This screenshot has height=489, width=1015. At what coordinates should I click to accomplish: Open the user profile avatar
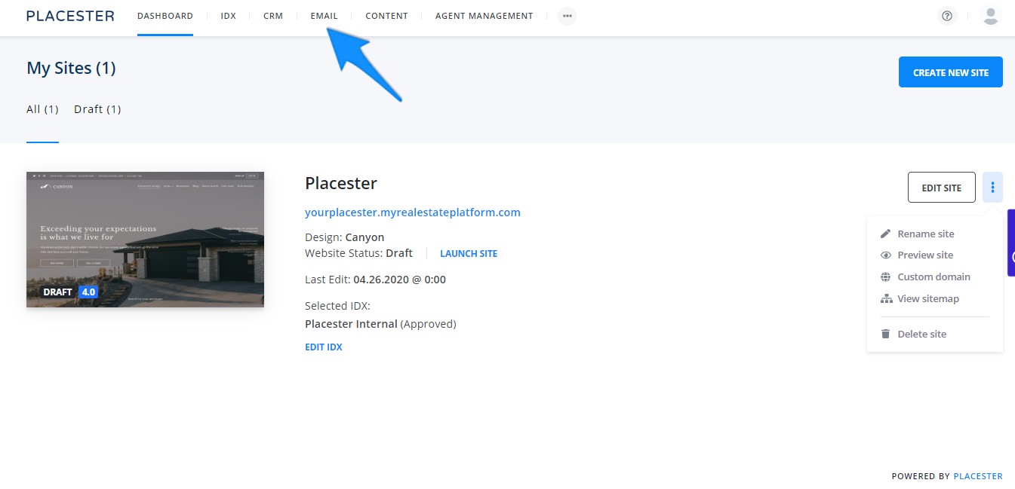990,16
